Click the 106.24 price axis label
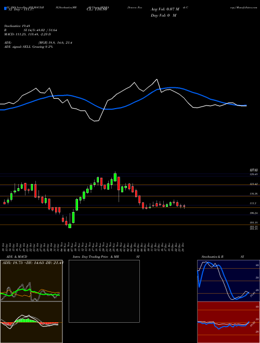Image resolution: width=260 pixels, height=343 pixels. pyautogui.click(x=254, y=213)
